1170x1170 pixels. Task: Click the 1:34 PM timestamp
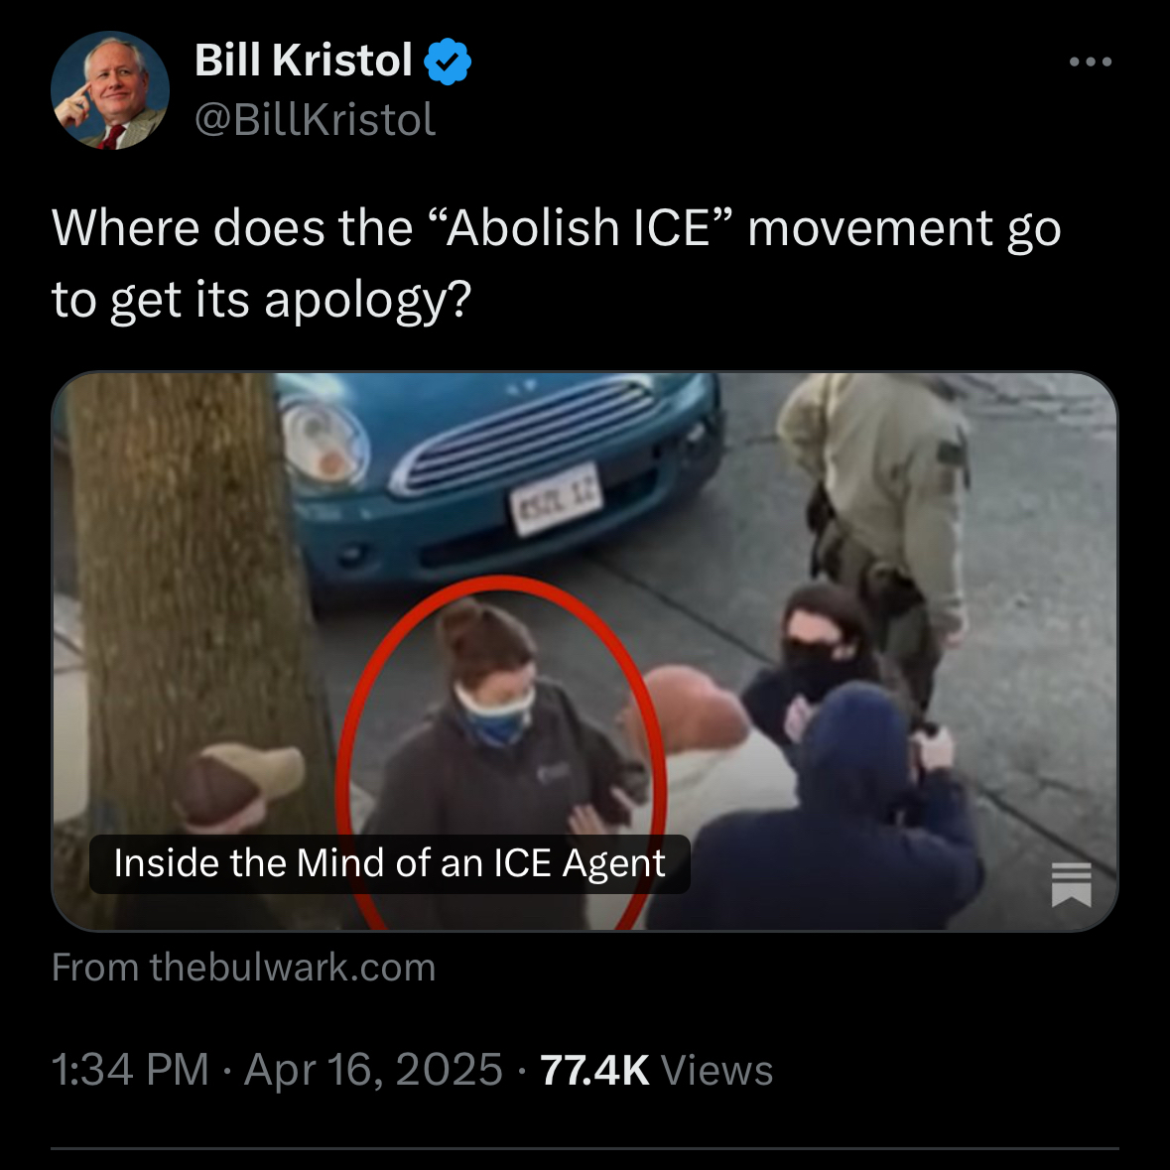coord(131,1069)
